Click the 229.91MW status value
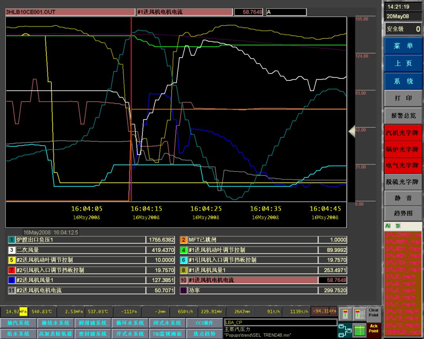The width and height of the screenshot is (424, 339). pyautogui.click(x=211, y=312)
